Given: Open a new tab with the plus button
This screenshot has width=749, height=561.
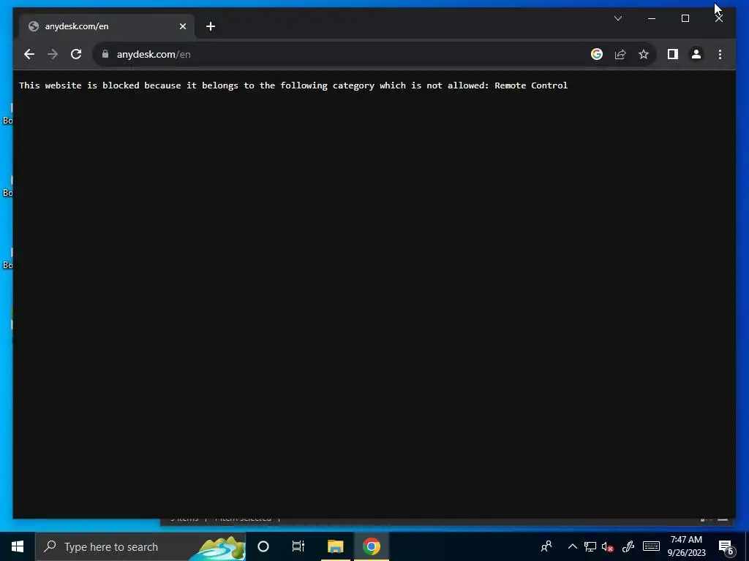Looking at the screenshot, I should [x=211, y=26].
